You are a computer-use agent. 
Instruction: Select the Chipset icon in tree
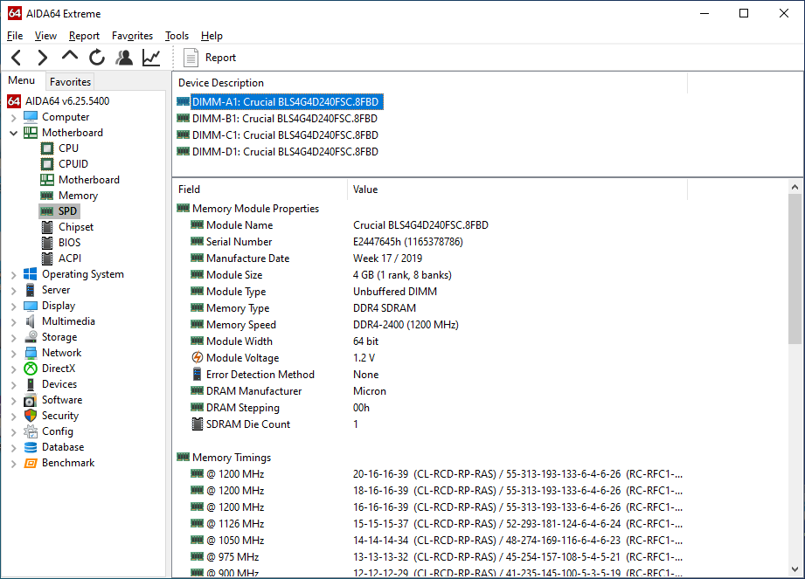(46, 227)
